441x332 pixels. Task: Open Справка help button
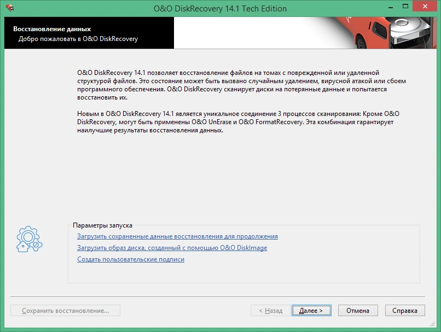405,310
